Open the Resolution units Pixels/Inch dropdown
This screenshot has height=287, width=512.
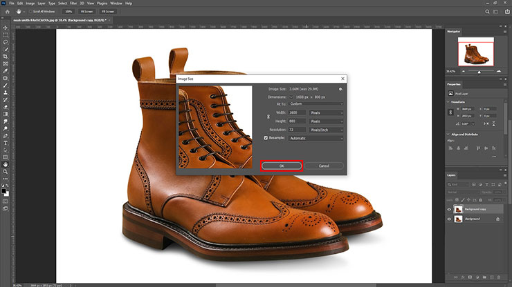(327, 129)
